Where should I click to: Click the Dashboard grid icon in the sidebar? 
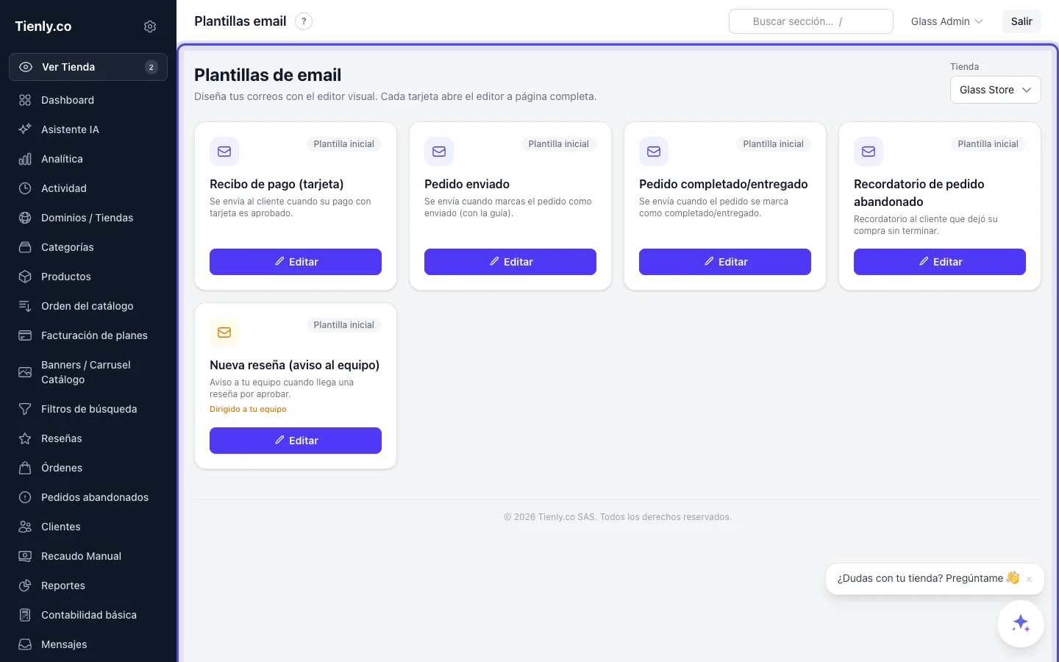click(x=25, y=100)
